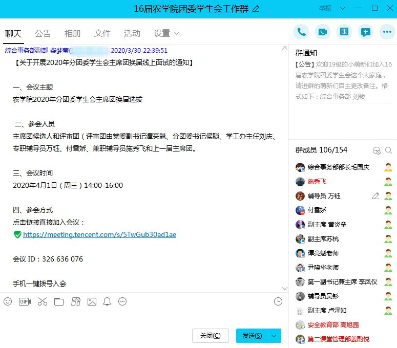Select the scissors screenshot tool
The height and width of the screenshot is (348, 397).
pos(42,302)
